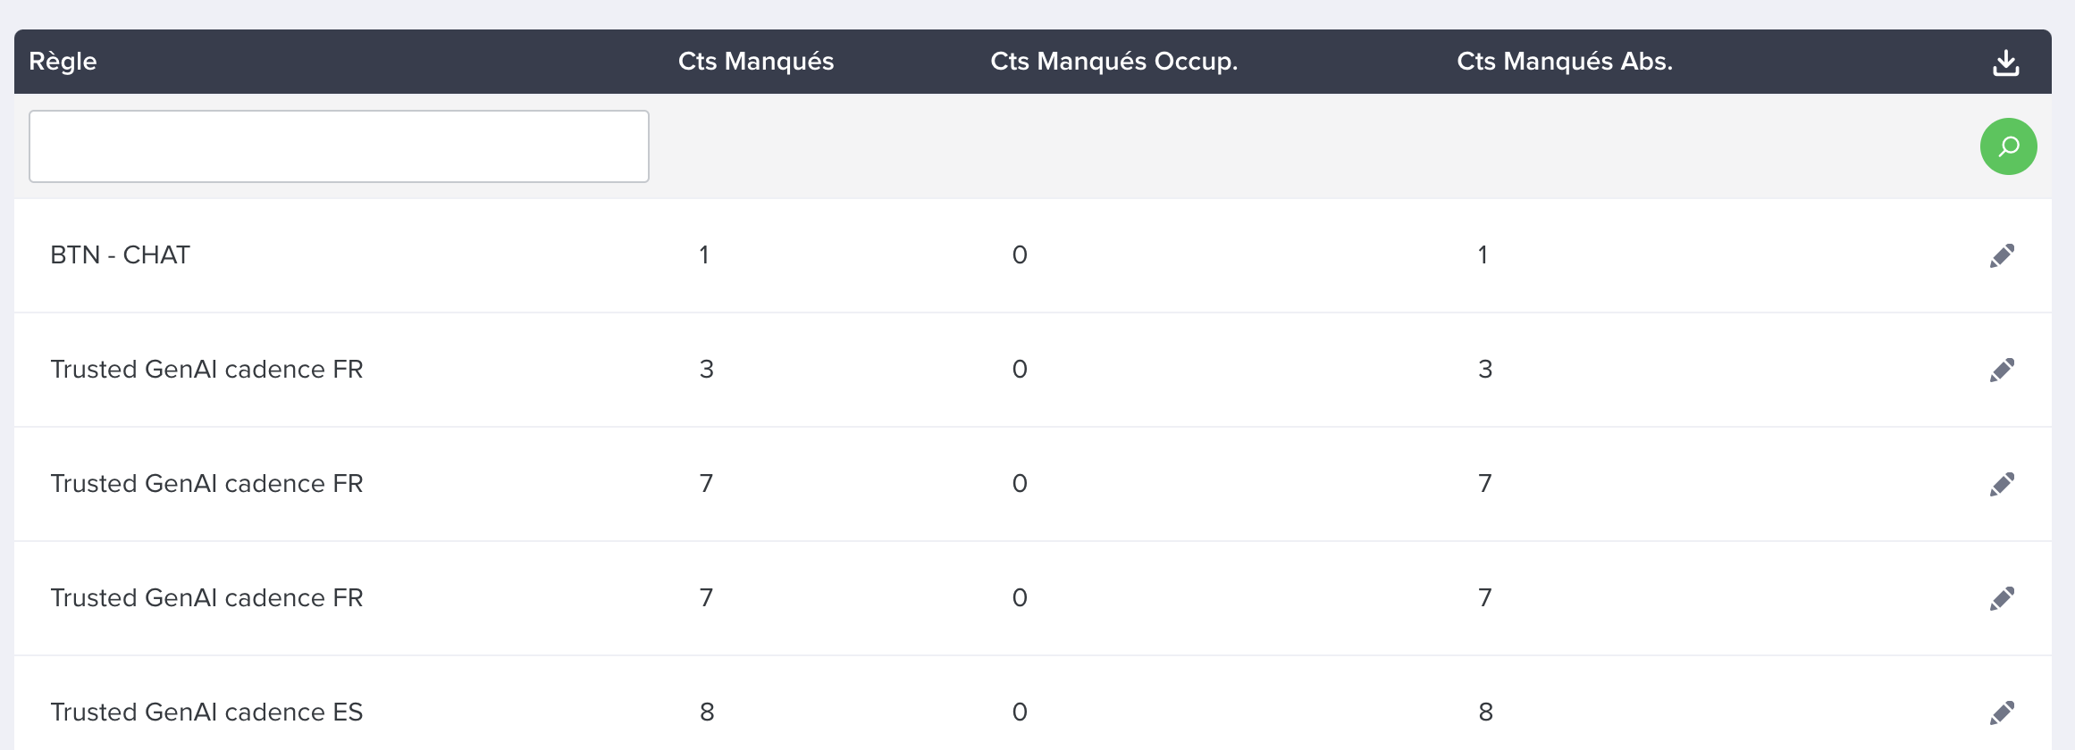Sort by Cts Manqués Abs. column
Viewport: 2075px width, 750px height.
click(1565, 62)
